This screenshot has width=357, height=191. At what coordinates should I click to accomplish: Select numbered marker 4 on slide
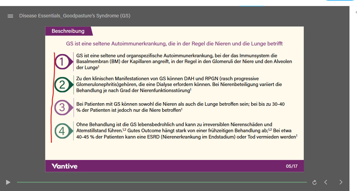pyautogui.click(x=64, y=131)
